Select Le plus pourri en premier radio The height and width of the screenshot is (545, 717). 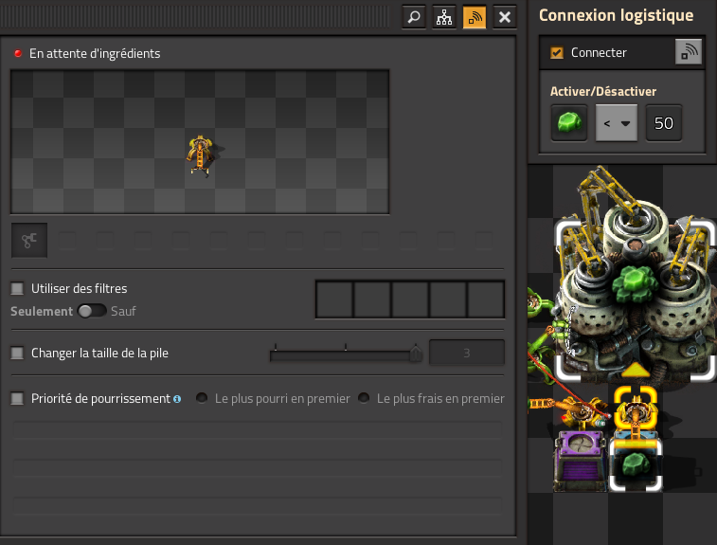click(x=202, y=398)
